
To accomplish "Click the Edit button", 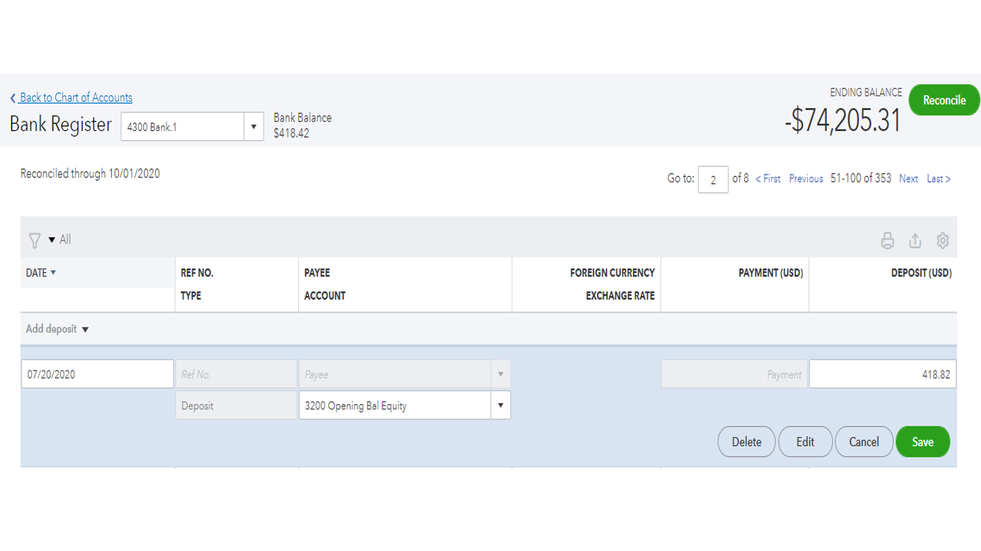I will [805, 442].
